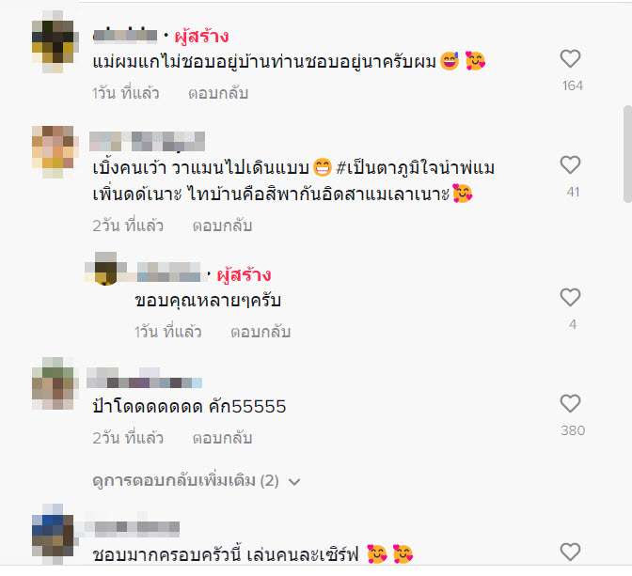The width and height of the screenshot is (632, 576).
Task: Click the comments vertical scrollbar
Action: coord(627,154)
